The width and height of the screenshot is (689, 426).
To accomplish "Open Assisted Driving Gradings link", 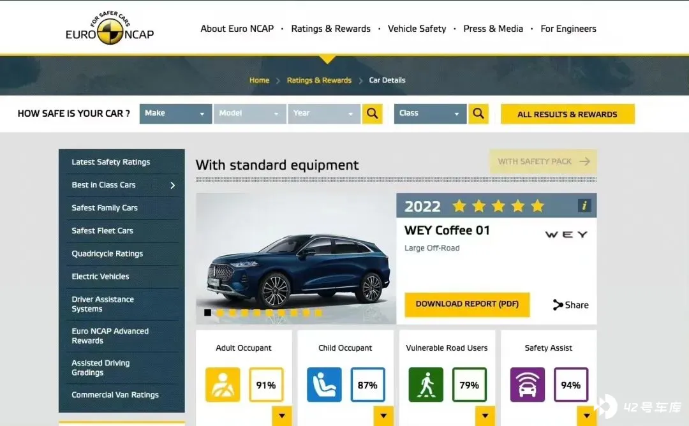I will point(101,367).
